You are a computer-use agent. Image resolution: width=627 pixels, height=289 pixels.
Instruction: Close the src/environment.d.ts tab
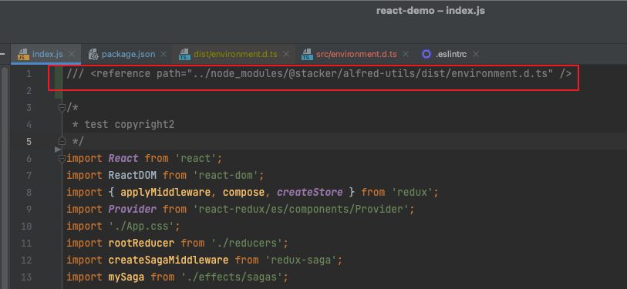tap(405, 54)
